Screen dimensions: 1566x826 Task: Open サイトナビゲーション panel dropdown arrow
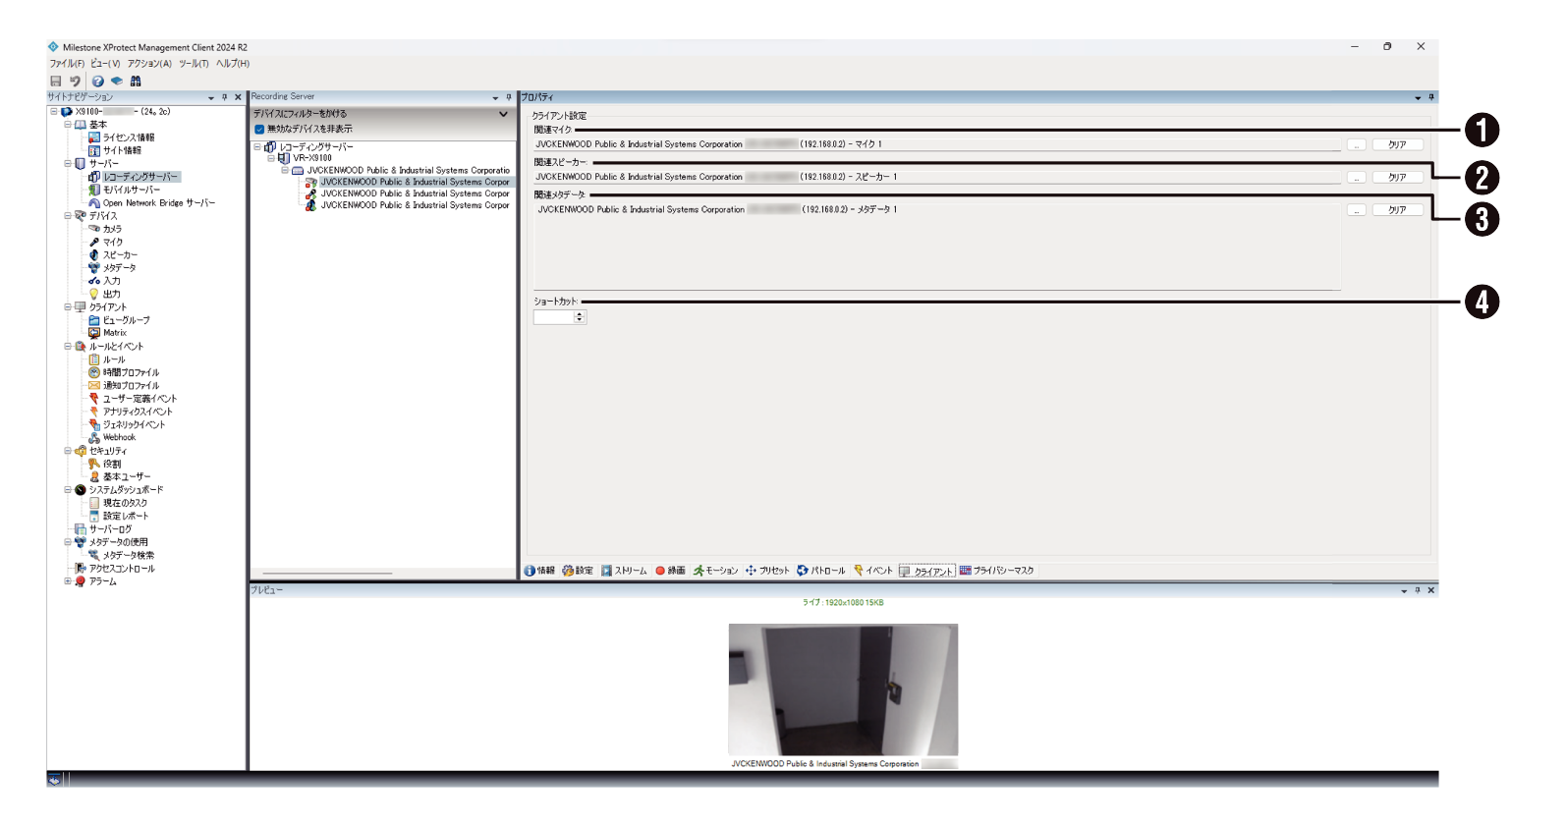pos(211,98)
